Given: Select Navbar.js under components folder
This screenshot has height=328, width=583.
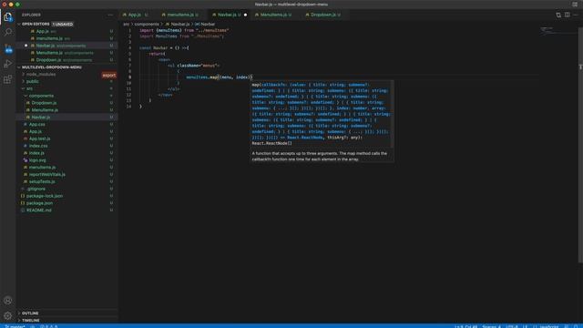Looking at the screenshot, I should 66,118.
